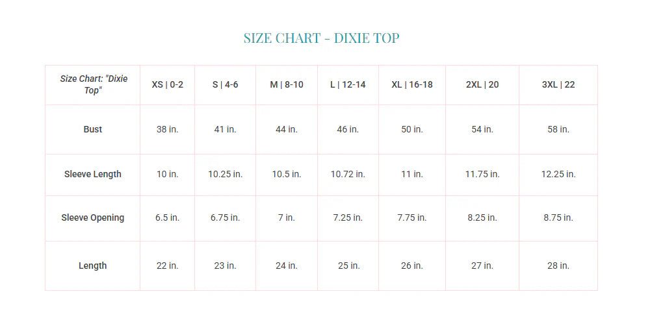Select the S | 4-6 column header
The height and width of the screenshot is (322, 652).
[225, 84]
